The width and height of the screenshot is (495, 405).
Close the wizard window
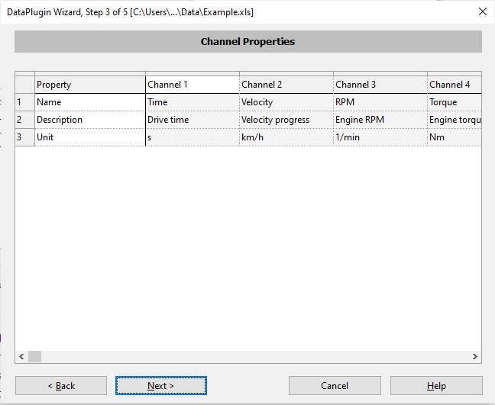pyautogui.click(x=482, y=11)
